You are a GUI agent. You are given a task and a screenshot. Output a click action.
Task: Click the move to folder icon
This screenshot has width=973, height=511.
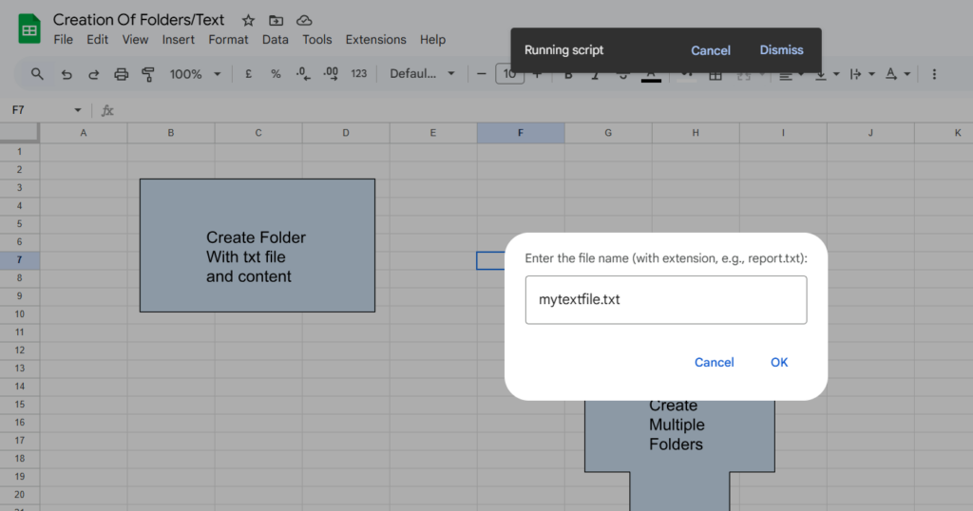pos(277,21)
